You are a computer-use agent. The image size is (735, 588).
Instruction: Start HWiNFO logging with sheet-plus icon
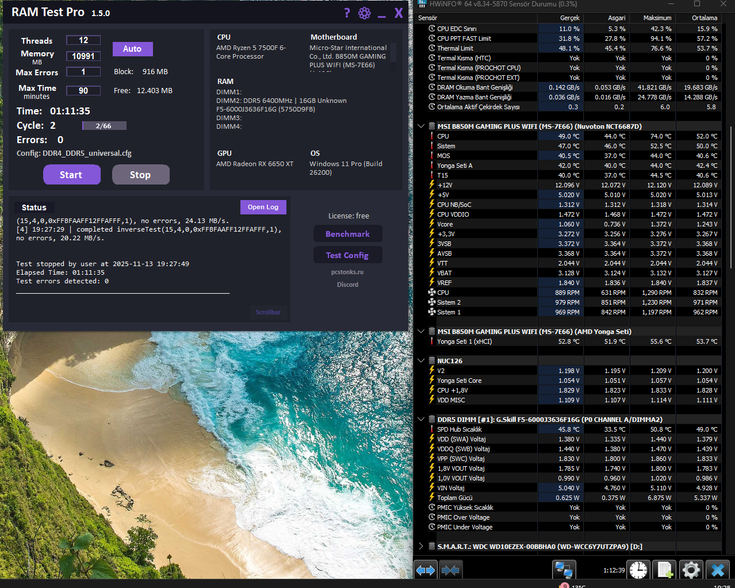665,570
